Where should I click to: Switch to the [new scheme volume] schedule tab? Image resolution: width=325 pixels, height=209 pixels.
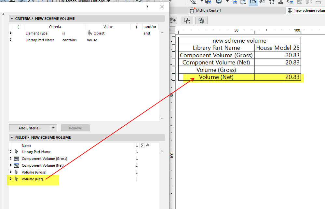(x=306, y=10)
